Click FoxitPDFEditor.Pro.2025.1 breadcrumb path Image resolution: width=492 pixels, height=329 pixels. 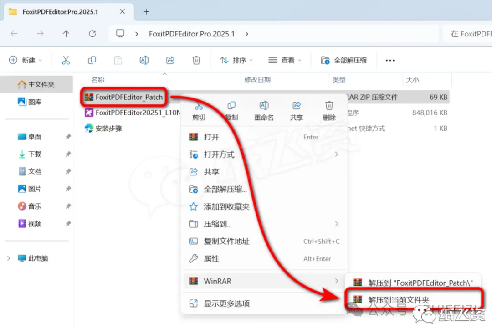192,34
